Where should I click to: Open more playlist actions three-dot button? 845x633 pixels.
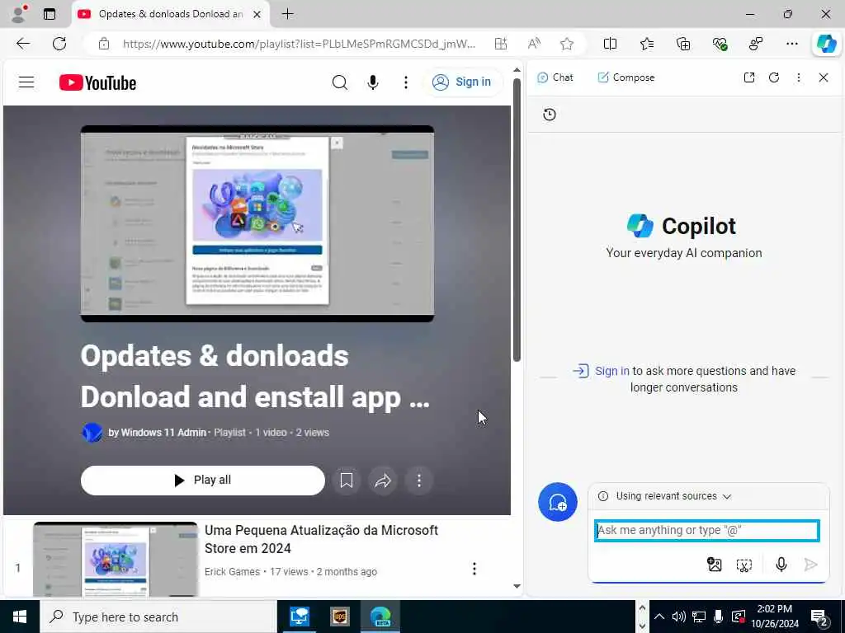point(418,481)
